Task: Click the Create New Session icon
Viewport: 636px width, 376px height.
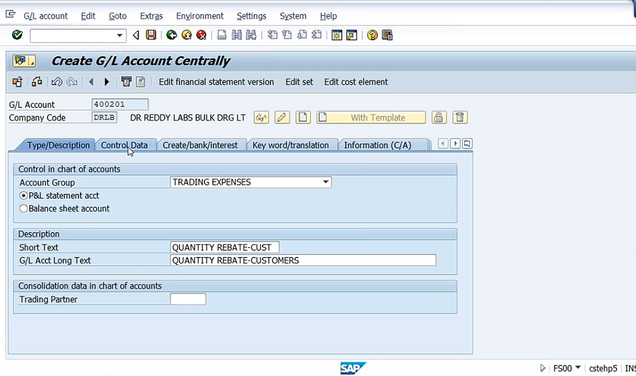Action: 337,35
